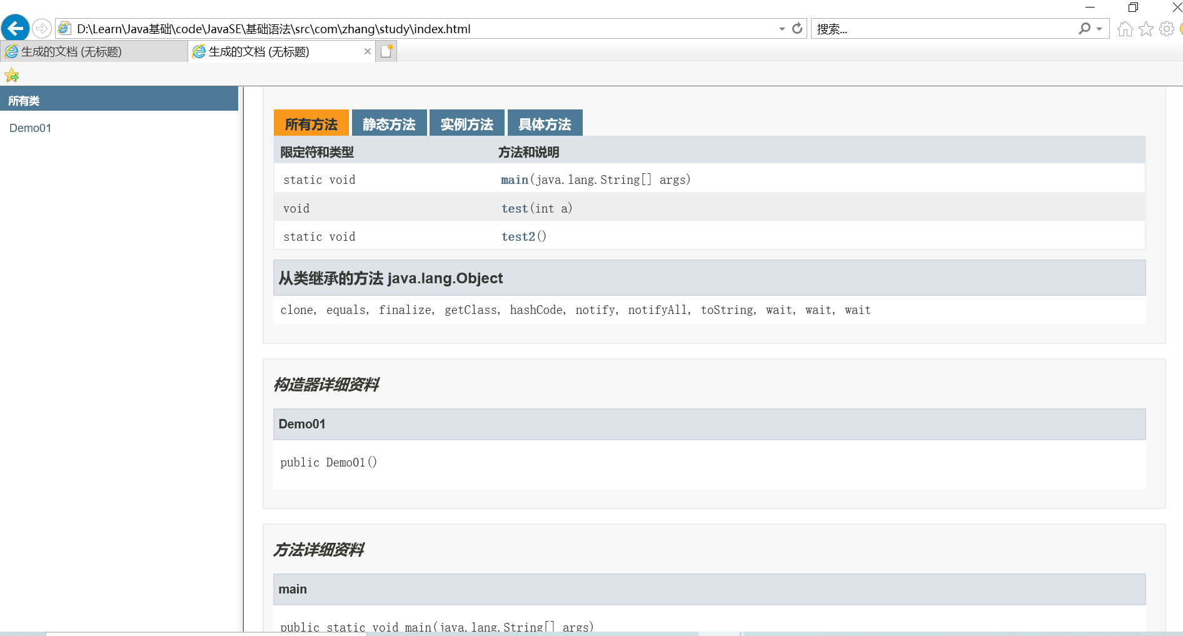Click the 方法详细资料 heading
This screenshot has width=1183, height=636.
coord(319,549)
